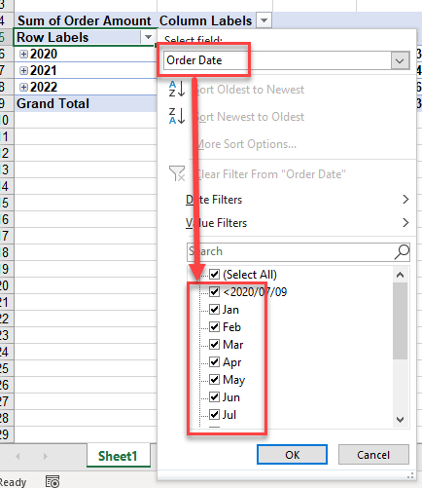The width and height of the screenshot is (422, 488).
Task: Uncheck the Jul checkbox
Action: [x=214, y=414]
